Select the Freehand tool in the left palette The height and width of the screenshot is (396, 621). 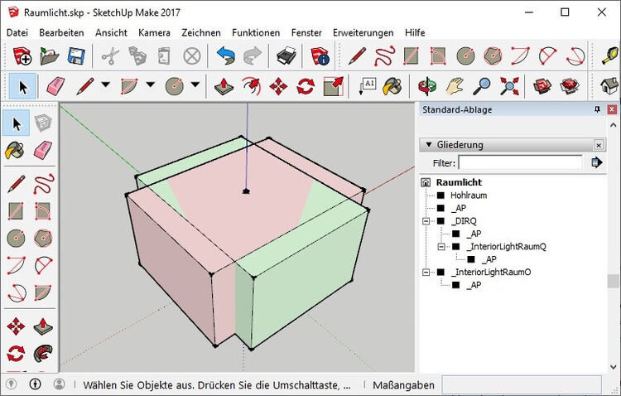(x=43, y=184)
